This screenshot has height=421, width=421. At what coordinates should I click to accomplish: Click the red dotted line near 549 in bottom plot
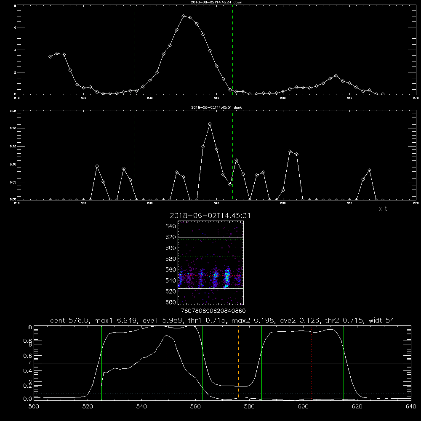166,363
